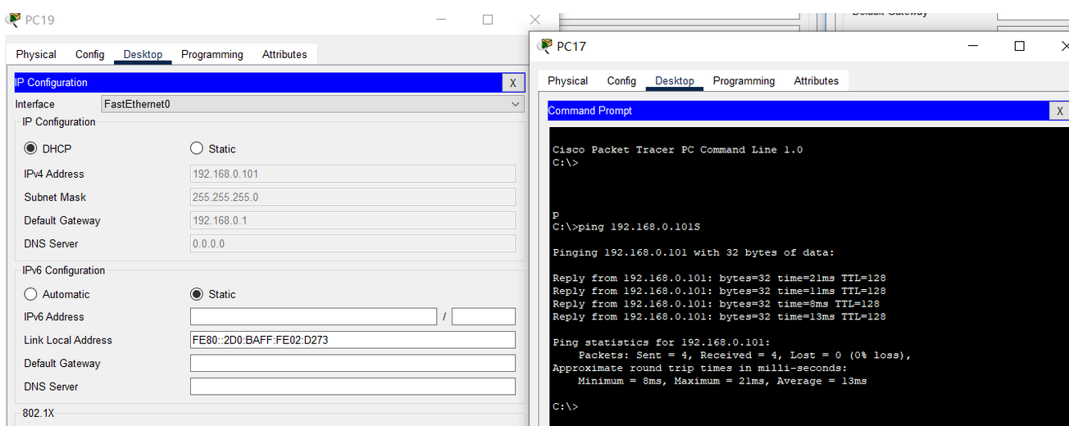The height and width of the screenshot is (426, 1069).
Task: Click 'Cisco Packet Tracer PC Command Line 1.0' text
Action: [x=677, y=150]
